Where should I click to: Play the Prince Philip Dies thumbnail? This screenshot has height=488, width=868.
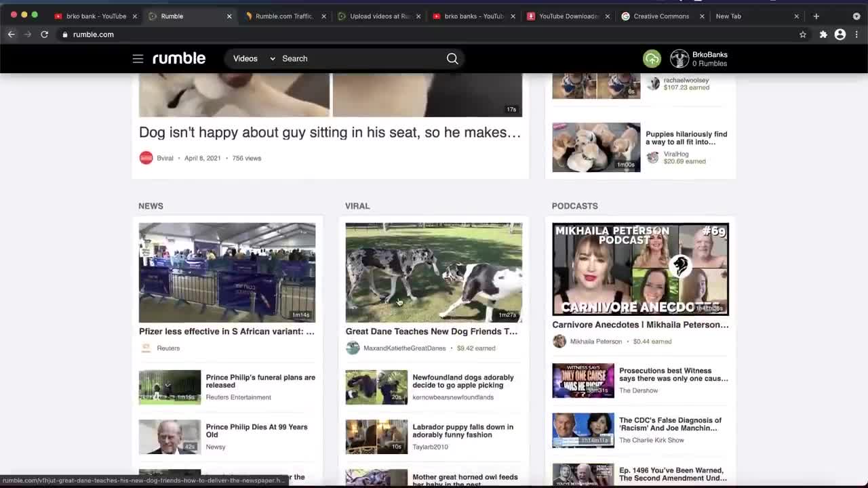[170, 436]
